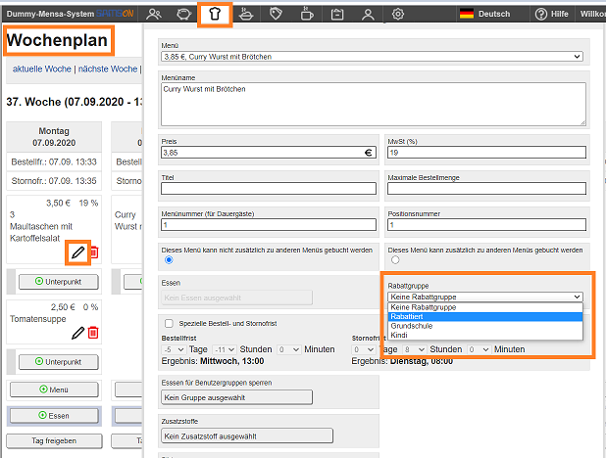This screenshot has height=458, width=606.
Task: Click the Preis input field
Action: click(269, 153)
